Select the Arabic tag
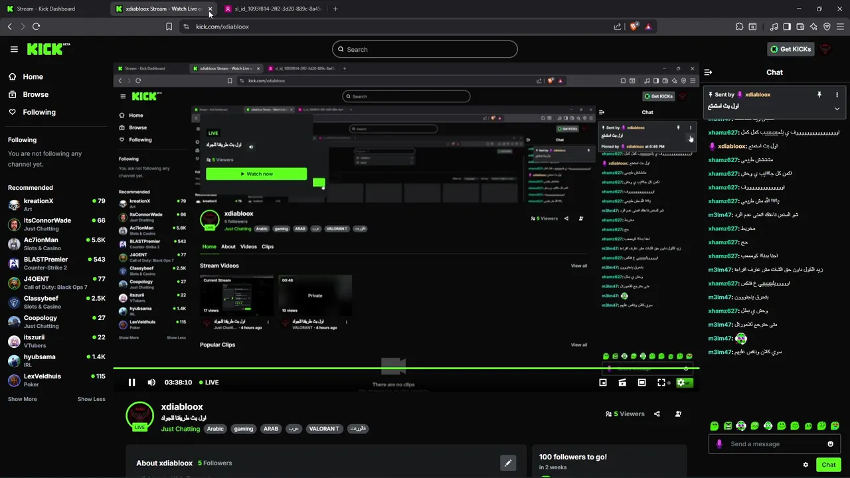This screenshot has width=850, height=478. click(215, 429)
